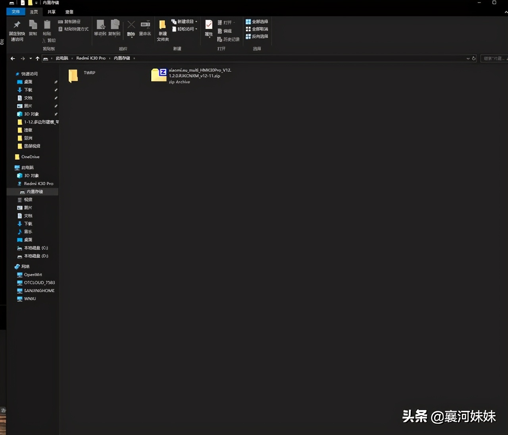Click Copy path in the clipboard group

pos(69,22)
